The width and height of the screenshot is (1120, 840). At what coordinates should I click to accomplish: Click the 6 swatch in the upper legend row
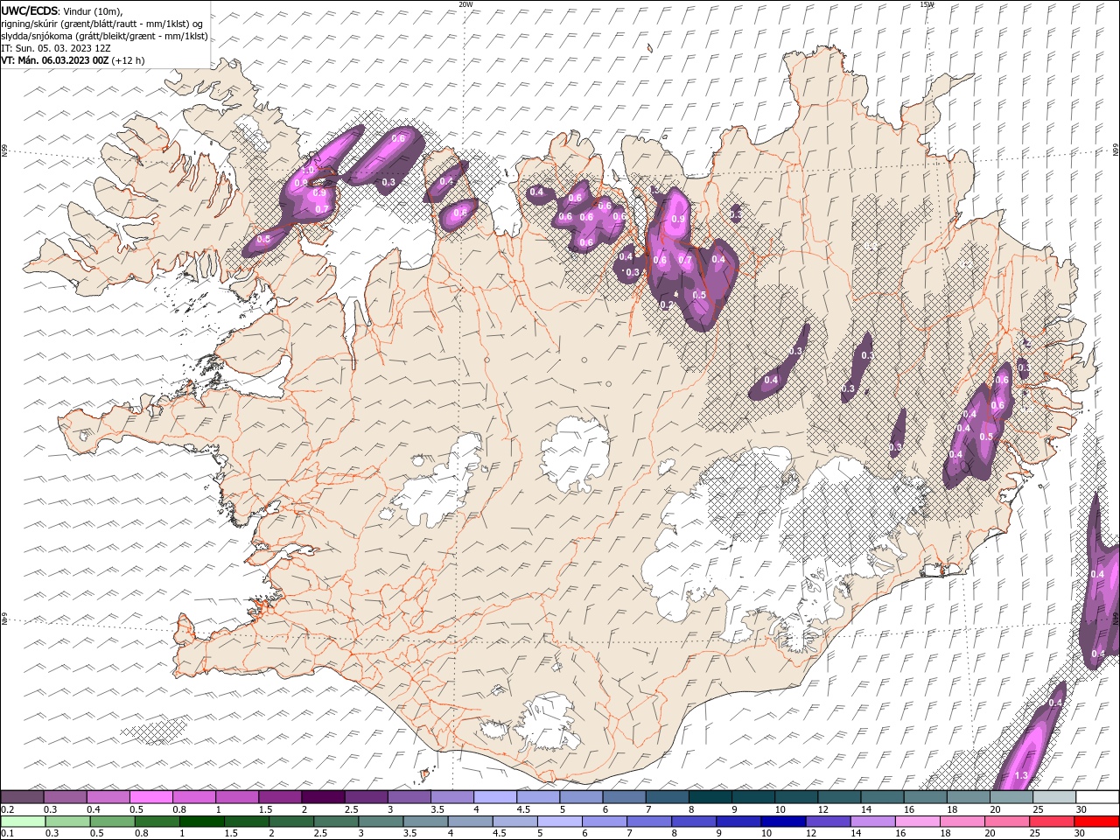tap(623, 797)
